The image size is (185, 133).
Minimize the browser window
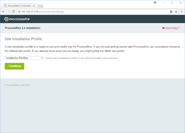click(x=164, y=3)
